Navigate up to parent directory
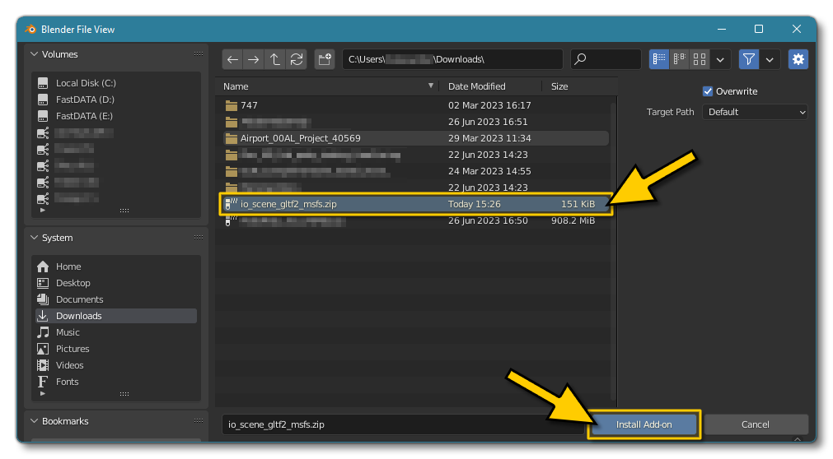Image resolution: width=833 pixels, height=459 pixels. (274, 59)
